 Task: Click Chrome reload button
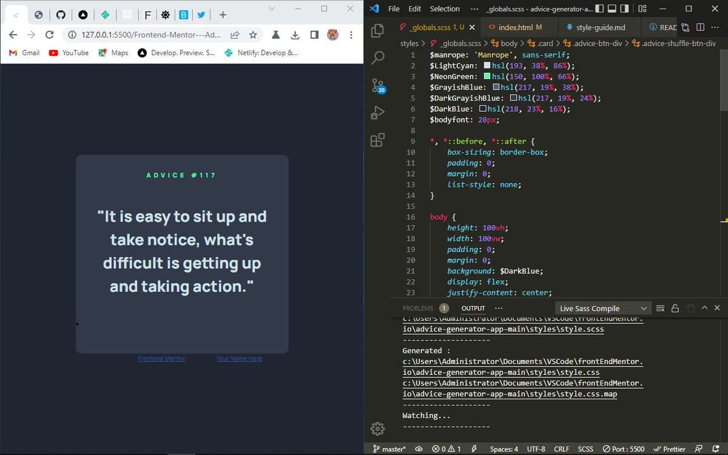point(50,35)
